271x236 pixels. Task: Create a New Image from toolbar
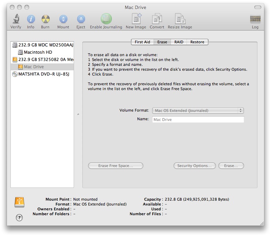coord(136,19)
